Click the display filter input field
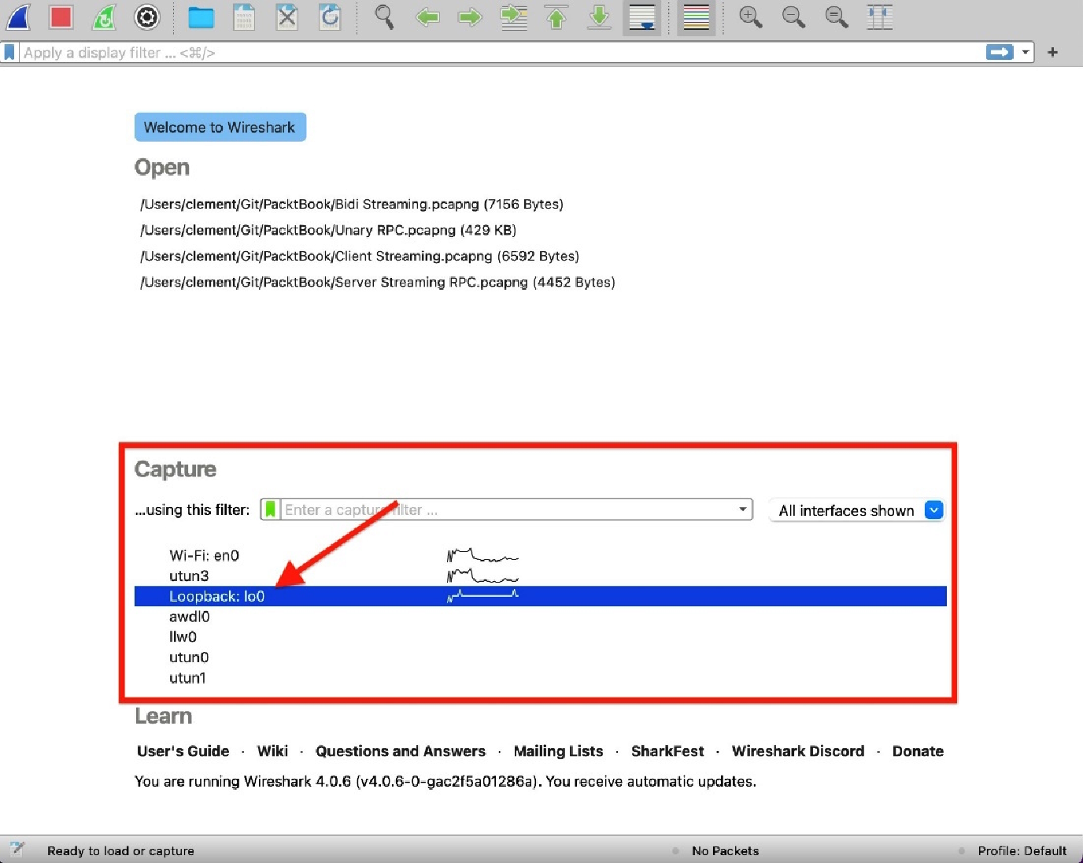 pyautogui.click(x=501, y=53)
